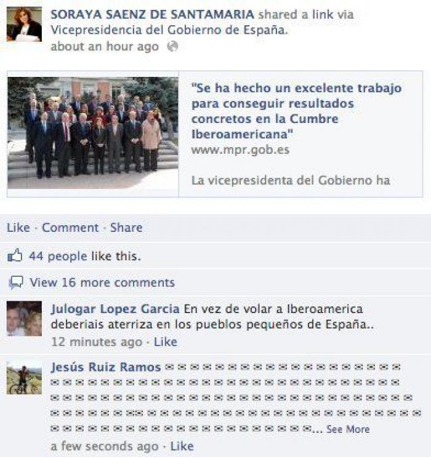Image resolution: width=431 pixels, height=457 pixels.
Task: Expand Jesús Ruiz Ramos's comment with See More
Action: (x=348, y=429)
